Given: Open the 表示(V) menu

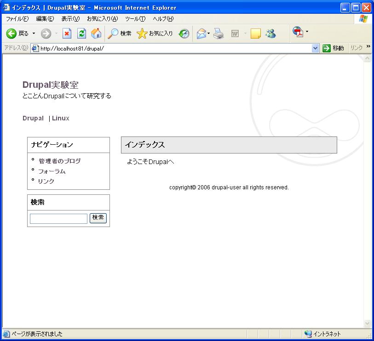Looking at the screenshot, I should tap(70, 19).
